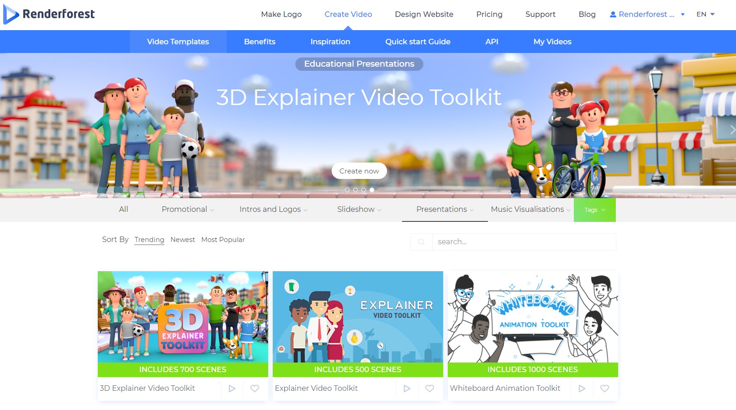Go to the Support page
The image size is (736, 410).
click(540, 14)
